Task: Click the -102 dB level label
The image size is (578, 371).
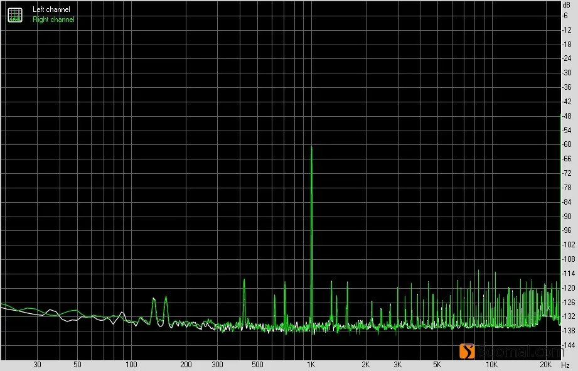Action: pos(568,245)
